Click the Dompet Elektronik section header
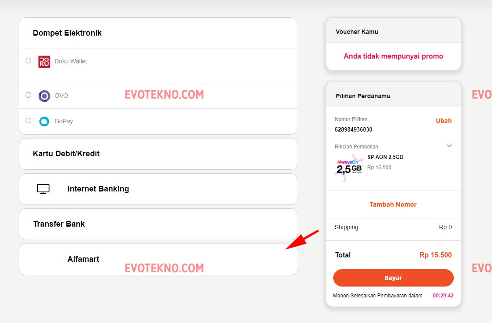492x323 pixels. [x=67, y=33]
